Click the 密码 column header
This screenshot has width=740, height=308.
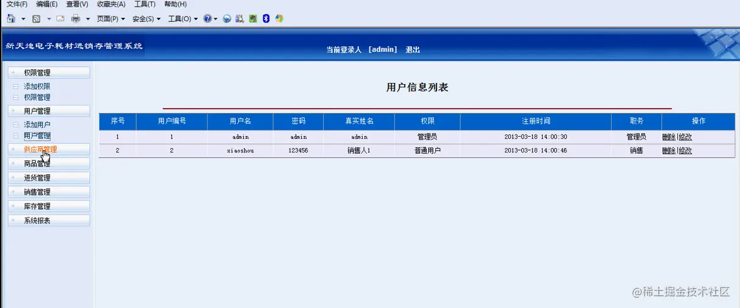299,121
